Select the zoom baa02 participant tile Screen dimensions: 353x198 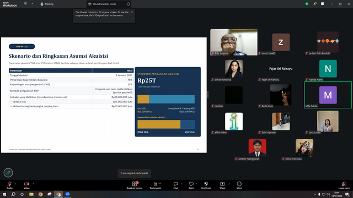pos(281,42)
